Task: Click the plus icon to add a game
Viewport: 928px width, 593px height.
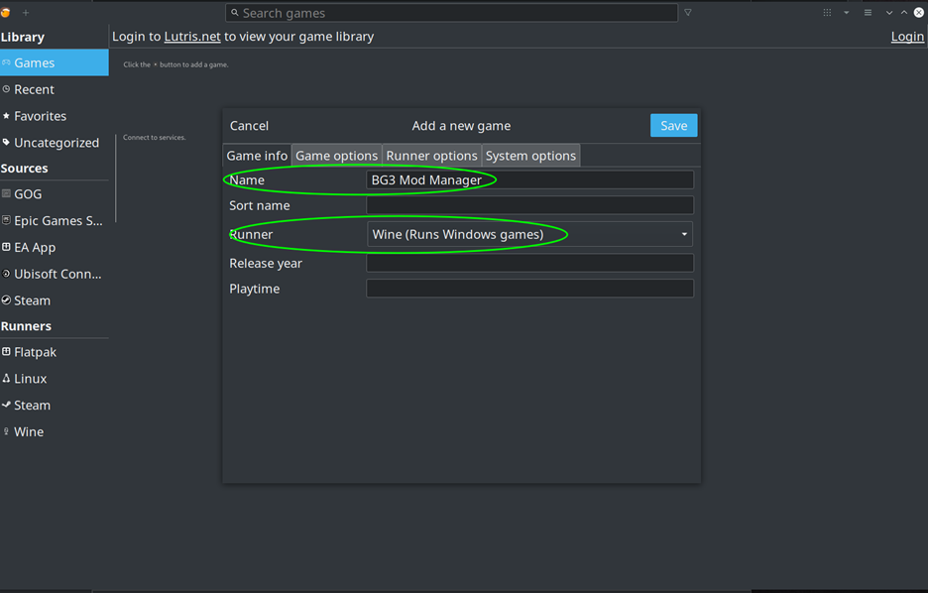Action: (x=26, y=13)
